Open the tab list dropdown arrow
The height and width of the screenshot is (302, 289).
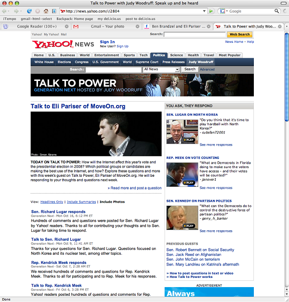pos(287,26)
